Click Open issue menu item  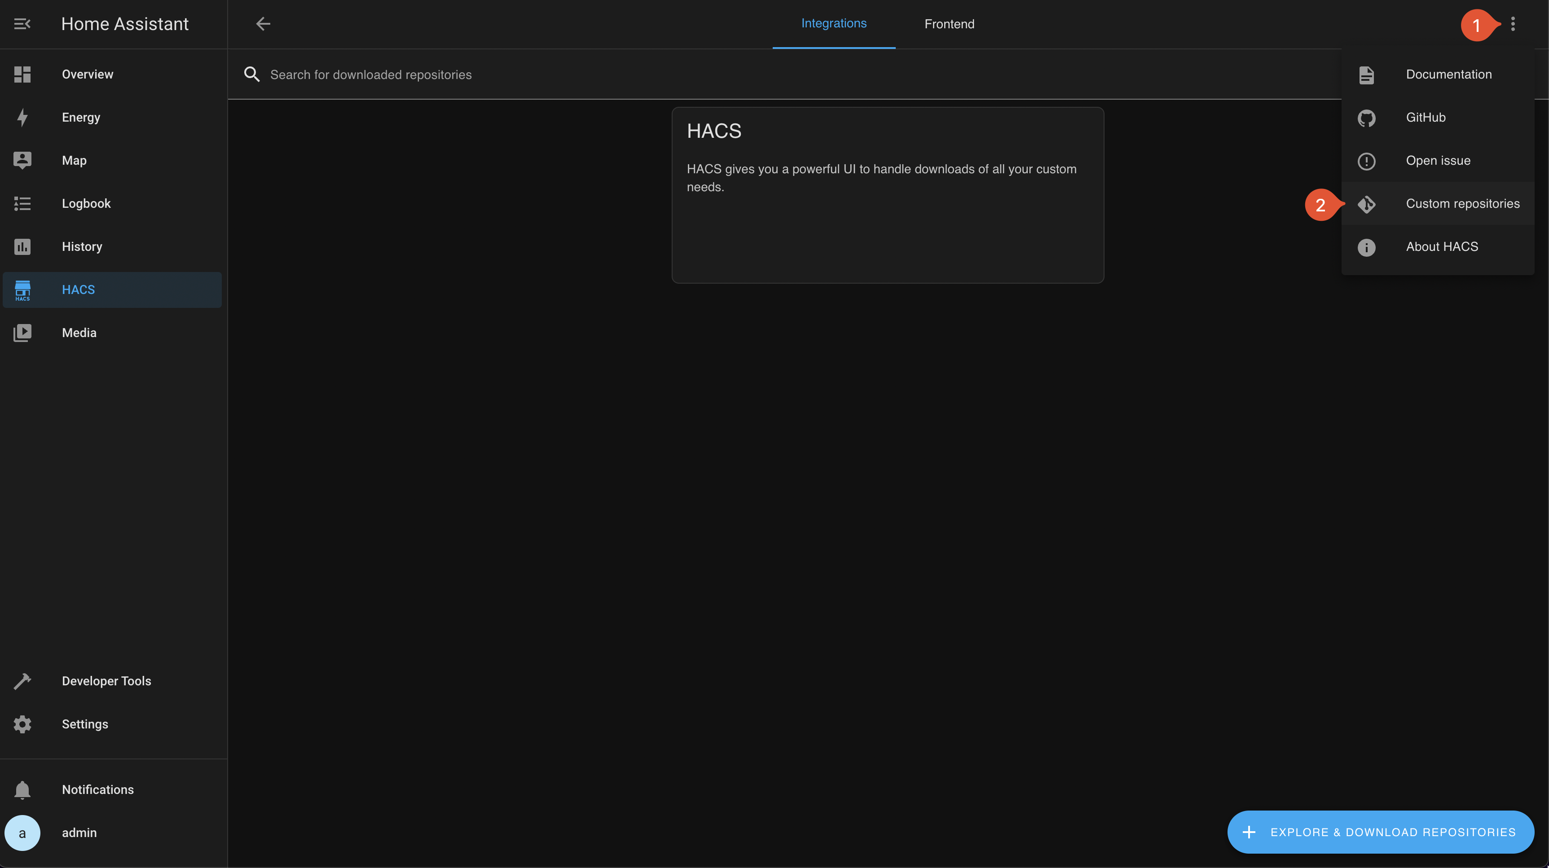click(1438, 161)
